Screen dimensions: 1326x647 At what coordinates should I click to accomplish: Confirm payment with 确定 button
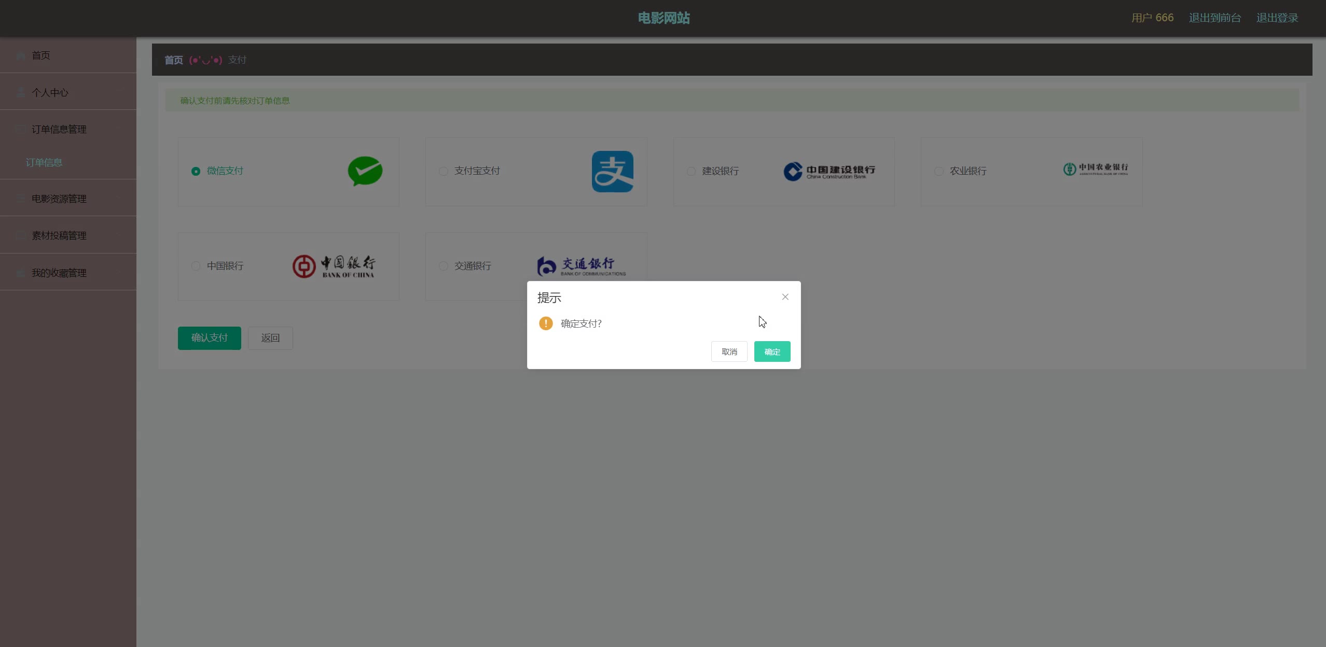click(772, 351)
